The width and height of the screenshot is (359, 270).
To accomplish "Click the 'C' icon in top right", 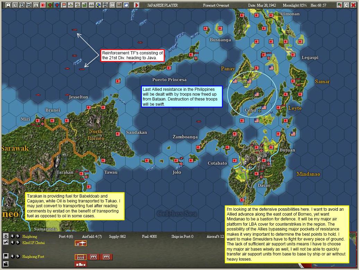I will (347, 5).
